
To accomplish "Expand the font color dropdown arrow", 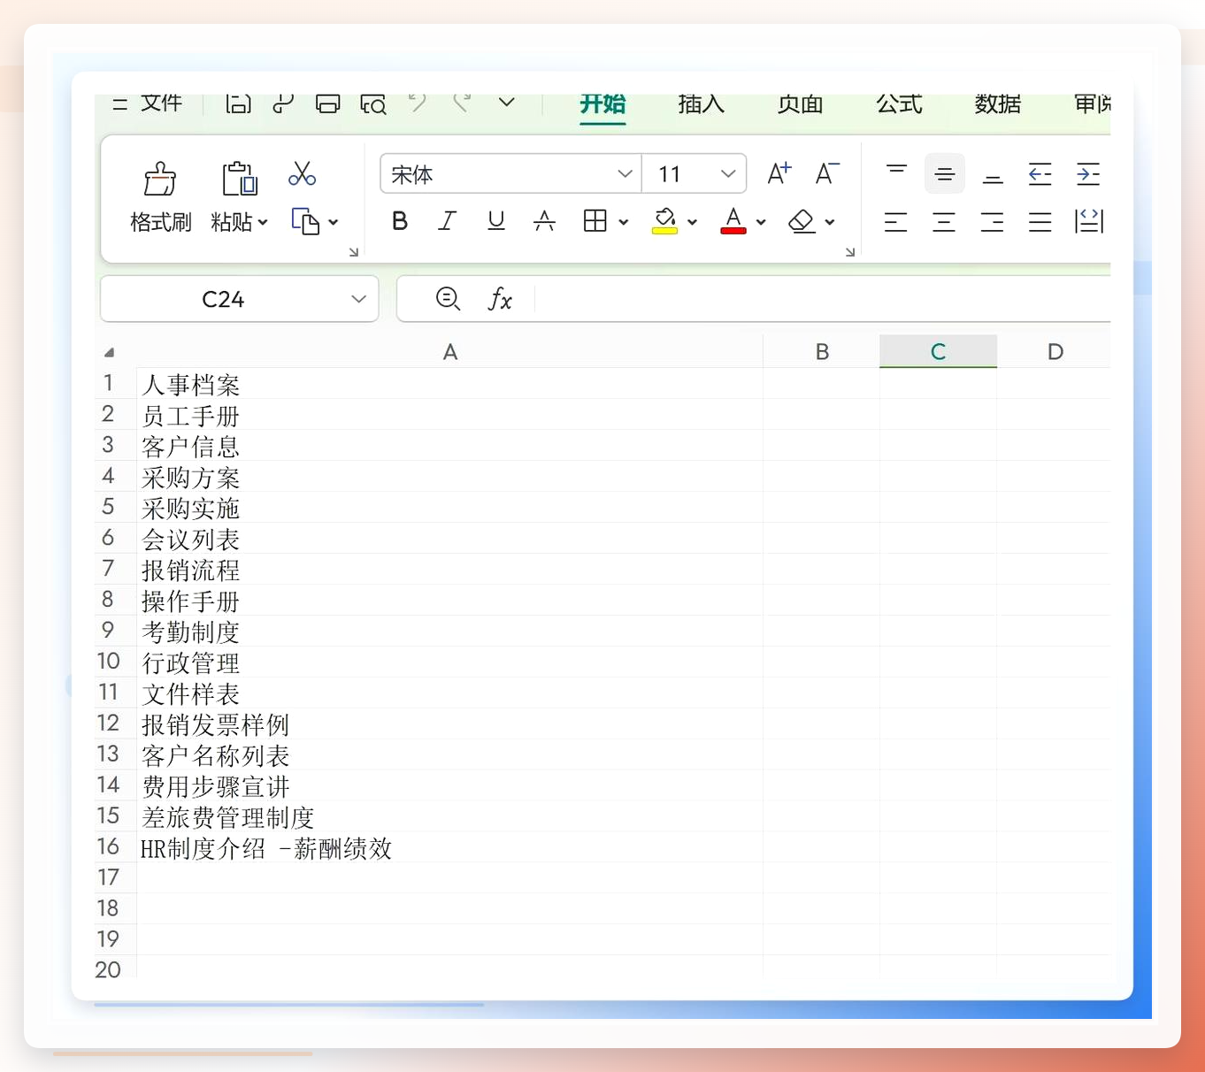I will [x=761, y=222].
